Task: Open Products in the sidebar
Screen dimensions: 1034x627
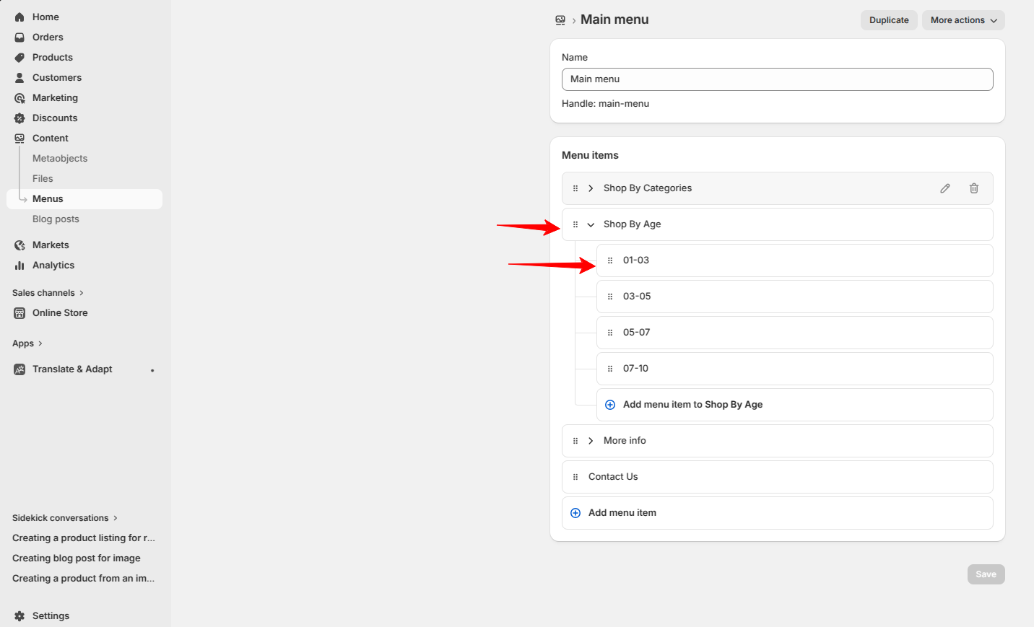Action: [53, 57]
